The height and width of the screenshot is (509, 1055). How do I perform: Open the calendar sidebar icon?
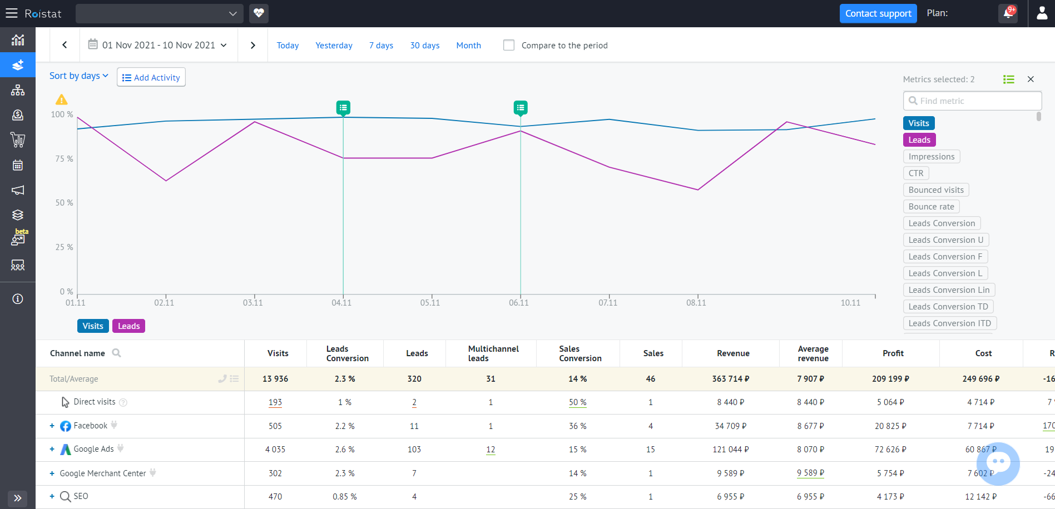pyautogui.click(x=18, y=165)
